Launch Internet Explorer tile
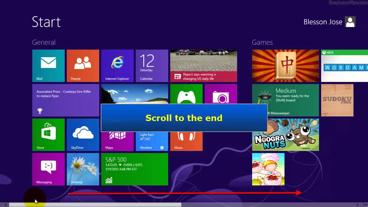368x207 pixels. click(x=117, y=66)
